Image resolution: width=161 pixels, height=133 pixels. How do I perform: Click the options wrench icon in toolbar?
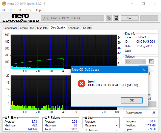(109, 18)
